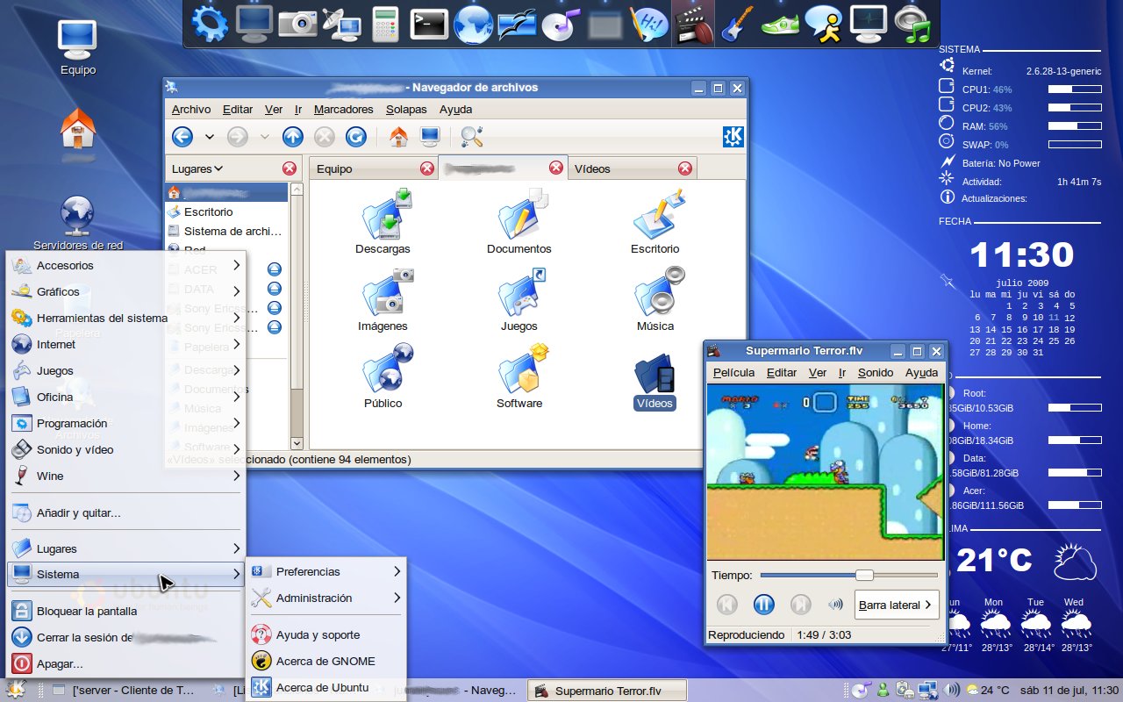This screenshot has width=1123, height=702.
Task: Open Acerca de GNOME
Action: coord(326,661)
